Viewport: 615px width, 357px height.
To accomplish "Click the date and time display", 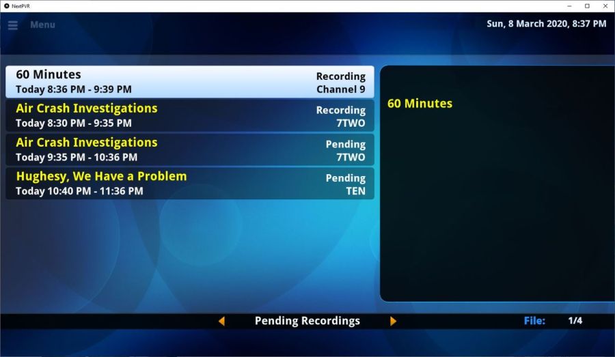I will click(546, 24).
